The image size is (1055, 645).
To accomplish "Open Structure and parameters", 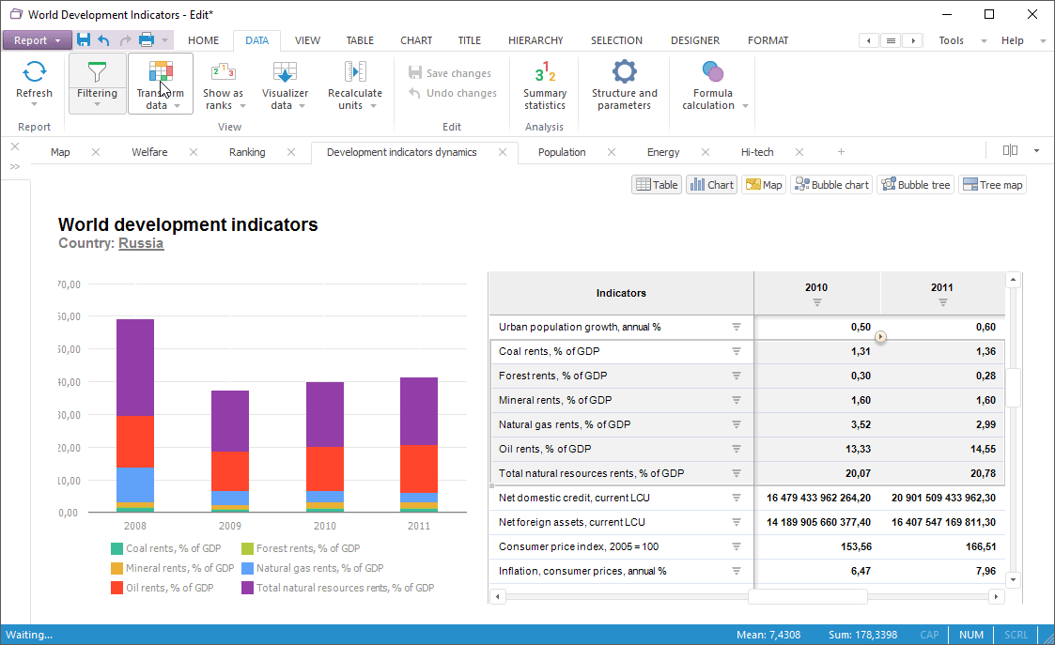I will [624, 72].
